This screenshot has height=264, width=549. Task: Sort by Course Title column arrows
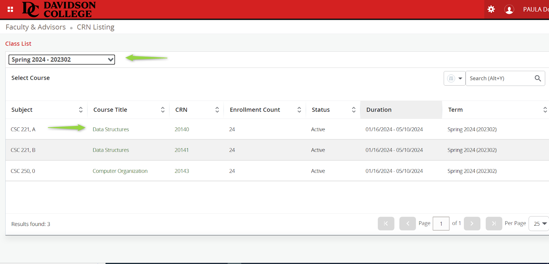[x=163, y=110]
